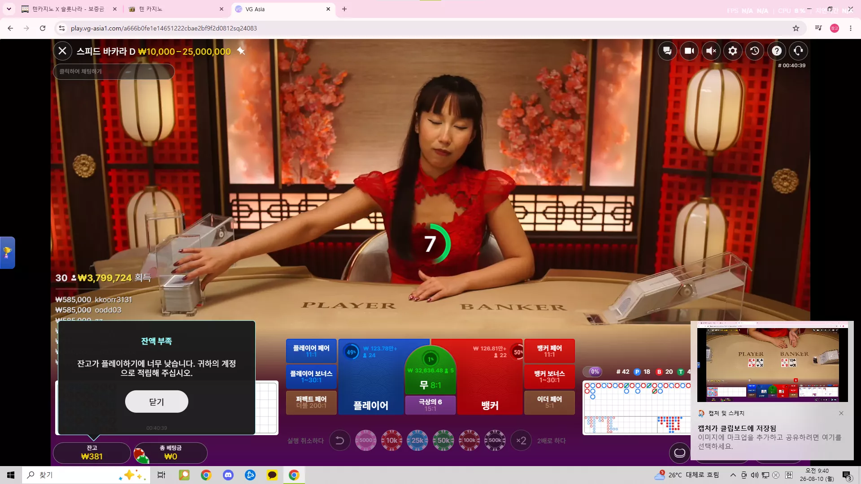
Task: Select the 10k chip
Action: 391,441
